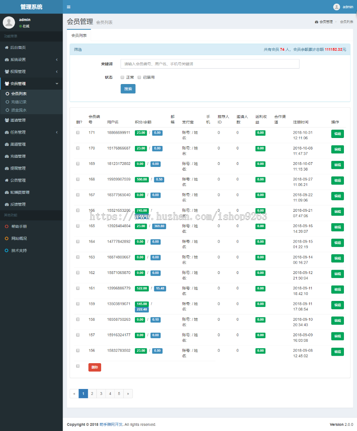357x431 pixels.
Task: Go to page 3 in pagination
Action: pos(101,394)
